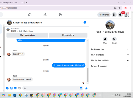Expand the Privacy & support section

(110, 66)
